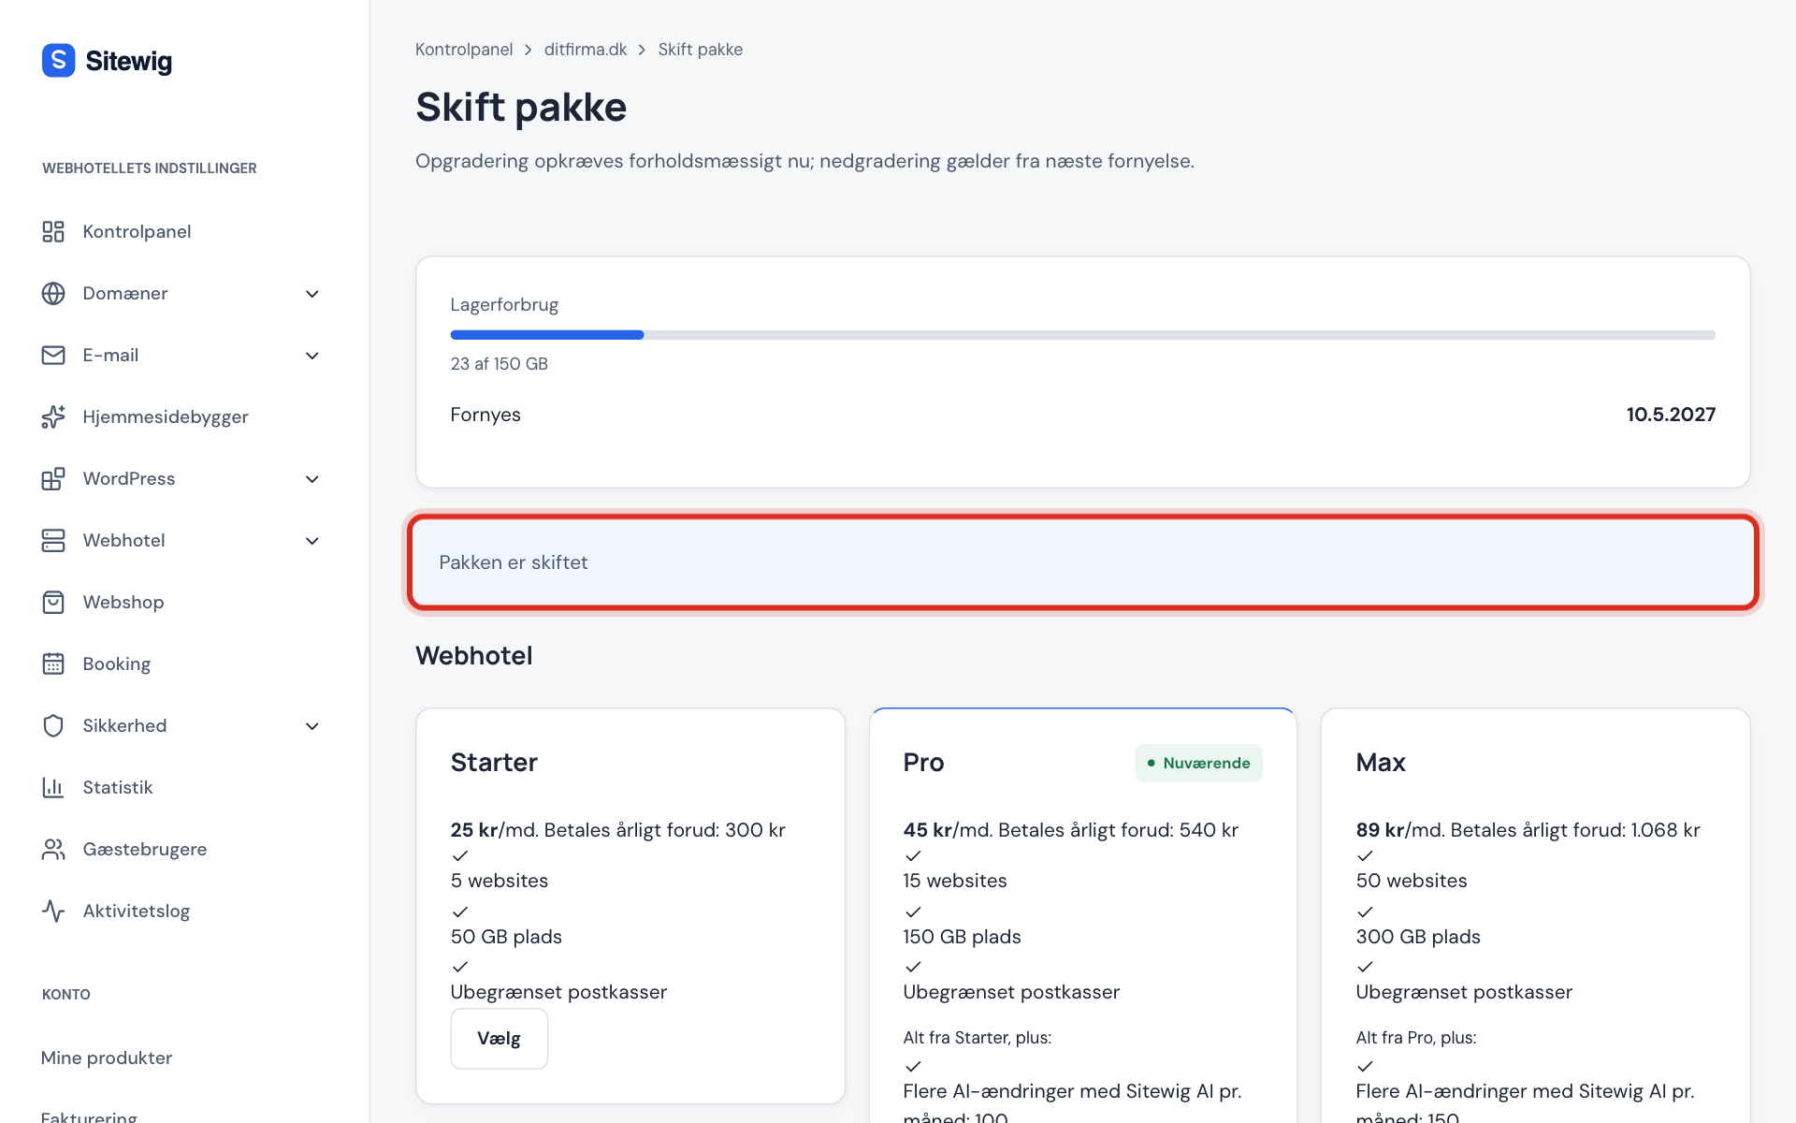Image resolution: width=1796 pixels, height=1123 pixels.
Task: Expand the WordPress chevron
Action: click(312, 479)
